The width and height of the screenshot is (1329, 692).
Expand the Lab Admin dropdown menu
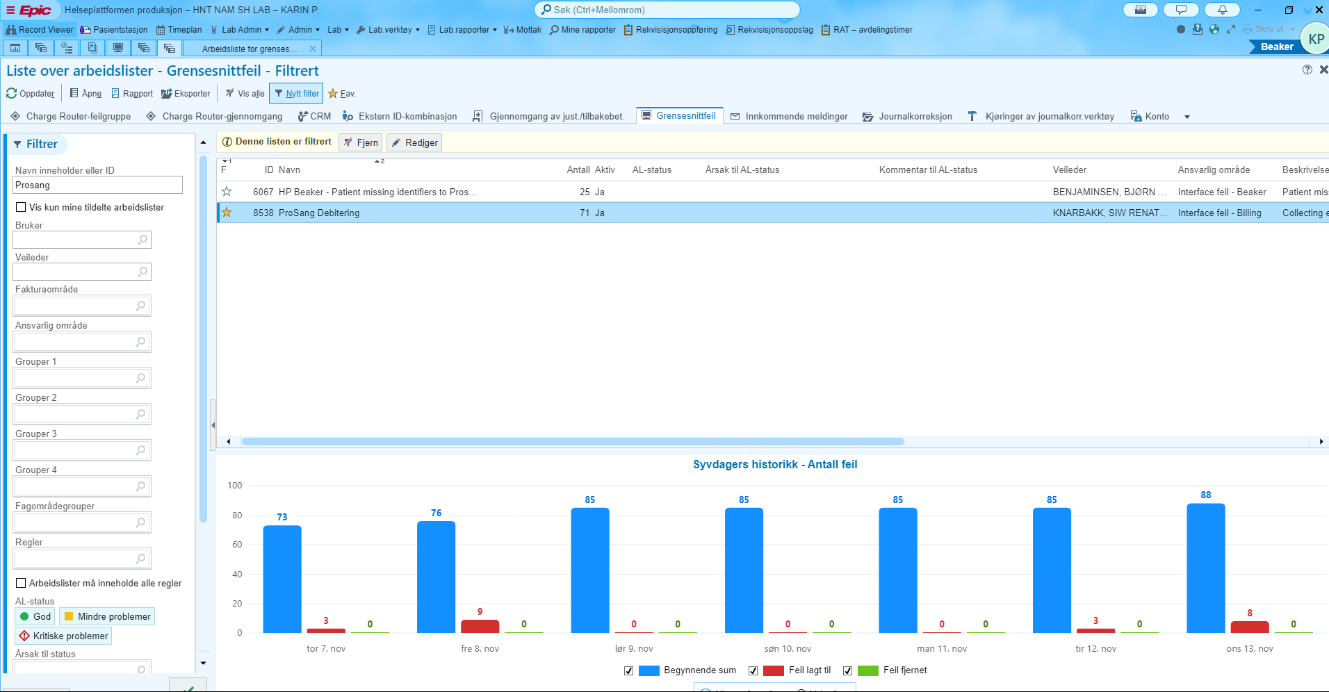[x=240, y=30]
